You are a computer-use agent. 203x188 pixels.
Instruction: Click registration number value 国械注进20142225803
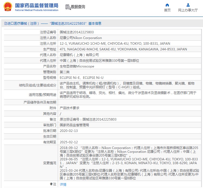(x=77, y=32)
